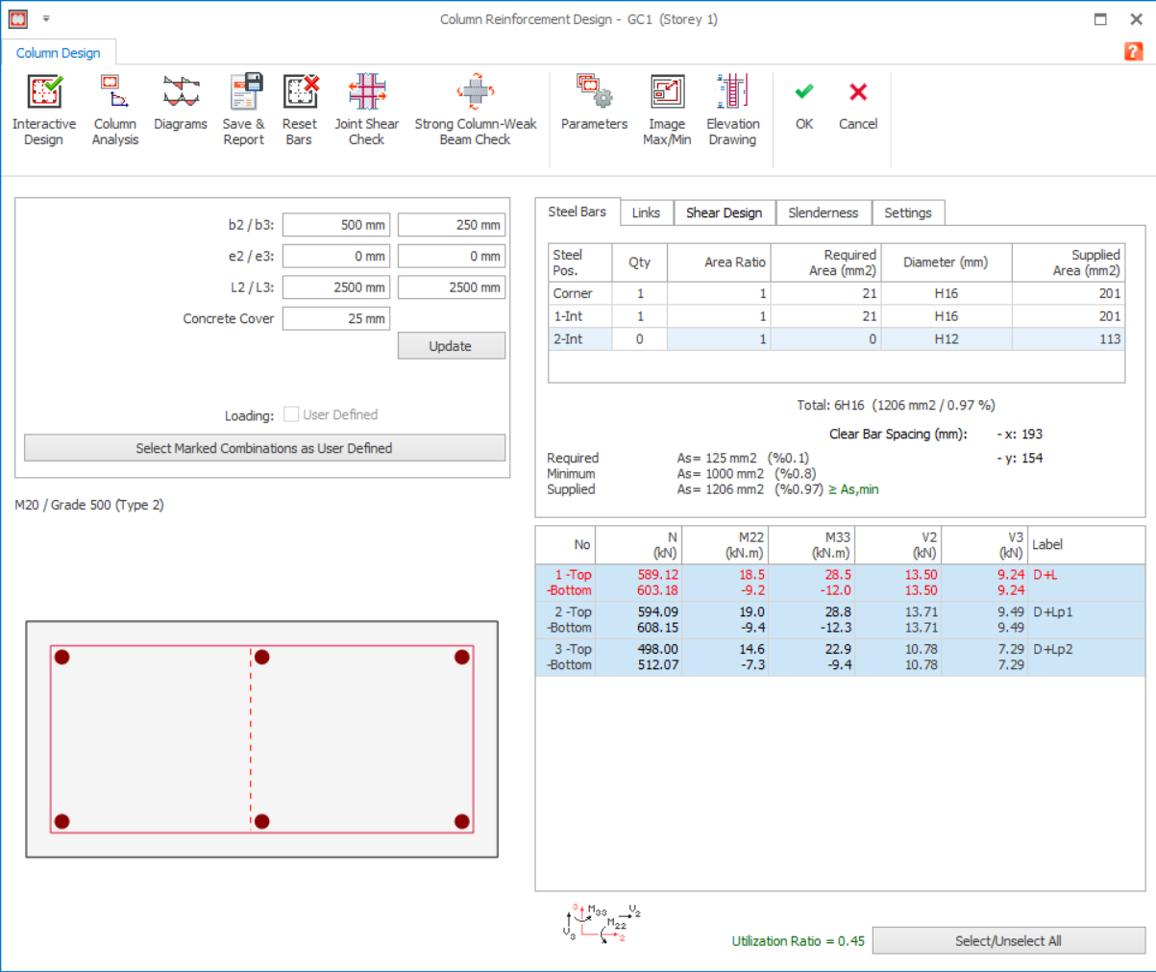
Task: Open the Elevation Drawing tool
Action: (x=732, y=109)
